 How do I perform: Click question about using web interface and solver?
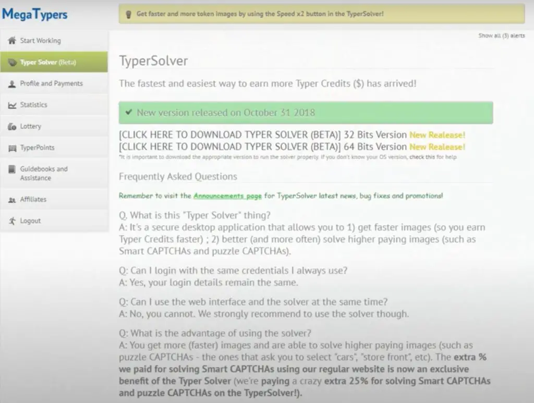point(253,301)
